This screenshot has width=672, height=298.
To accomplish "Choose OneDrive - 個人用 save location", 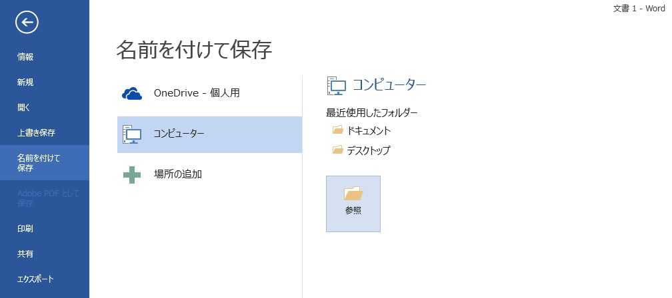I will (209, 93).
